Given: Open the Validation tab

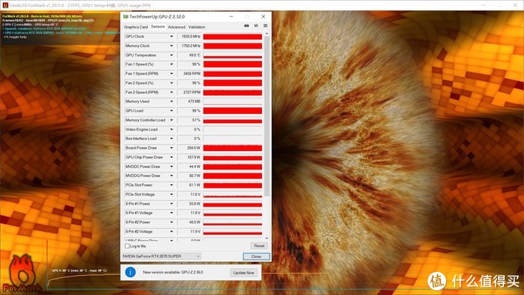Looking at the screenshot, I should (x=196, y=27).
